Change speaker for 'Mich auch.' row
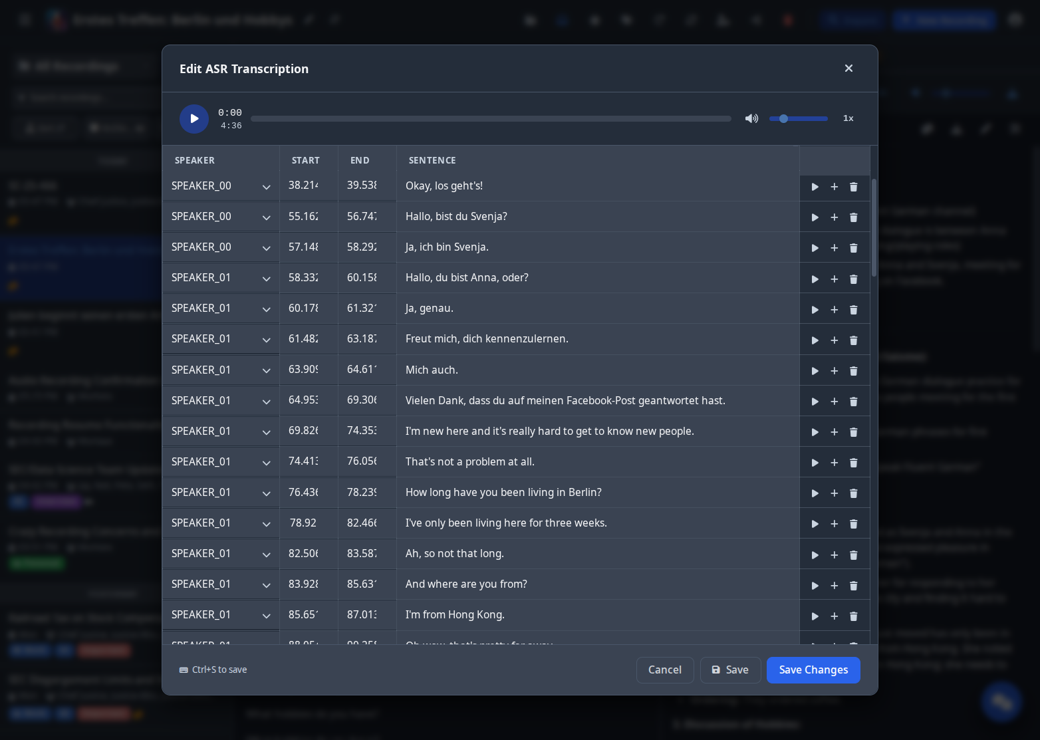1040x740 pixels. (221, 370)
